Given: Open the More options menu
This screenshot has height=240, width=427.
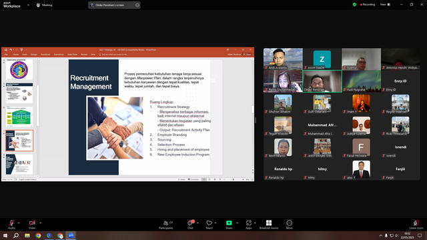Looking at the screenshot, I should tap(289, 225).
